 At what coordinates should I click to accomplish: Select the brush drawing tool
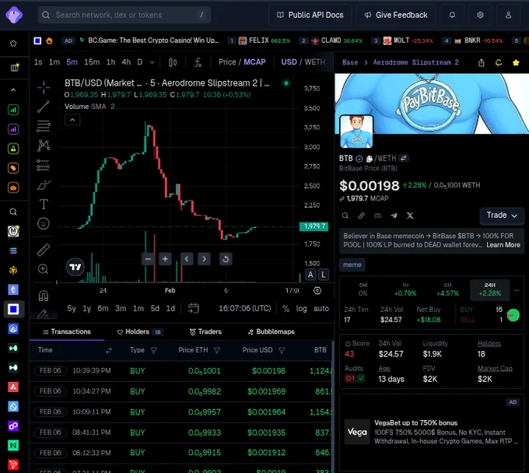44,184
